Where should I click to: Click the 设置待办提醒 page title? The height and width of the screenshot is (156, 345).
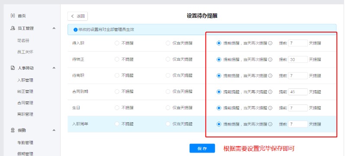coord(202,16)
